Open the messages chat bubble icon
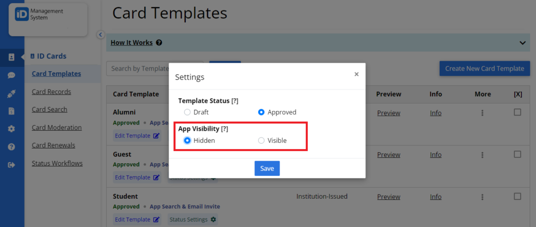 pyautogui.click(x=12, y=75)
